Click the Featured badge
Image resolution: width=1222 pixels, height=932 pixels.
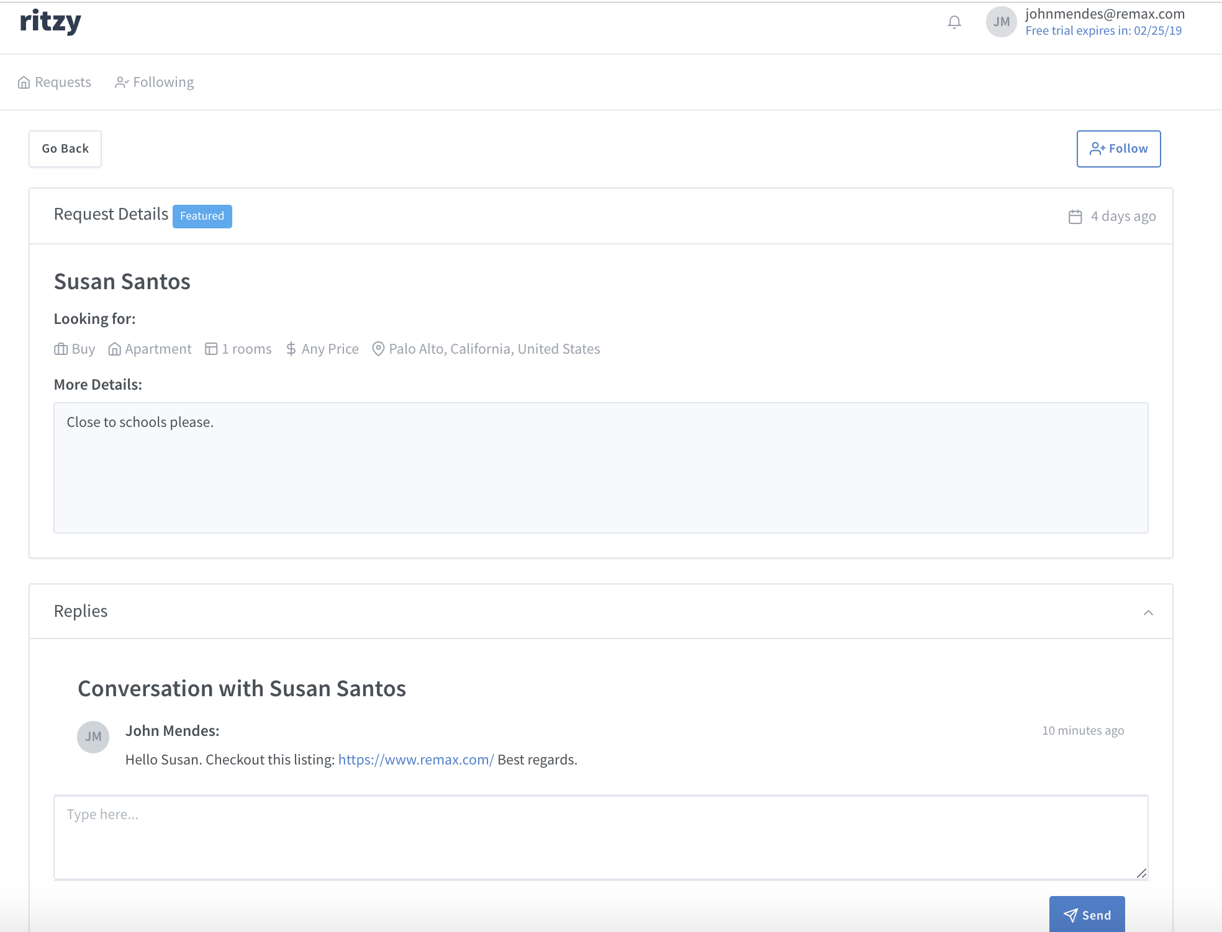click(202, 217)
